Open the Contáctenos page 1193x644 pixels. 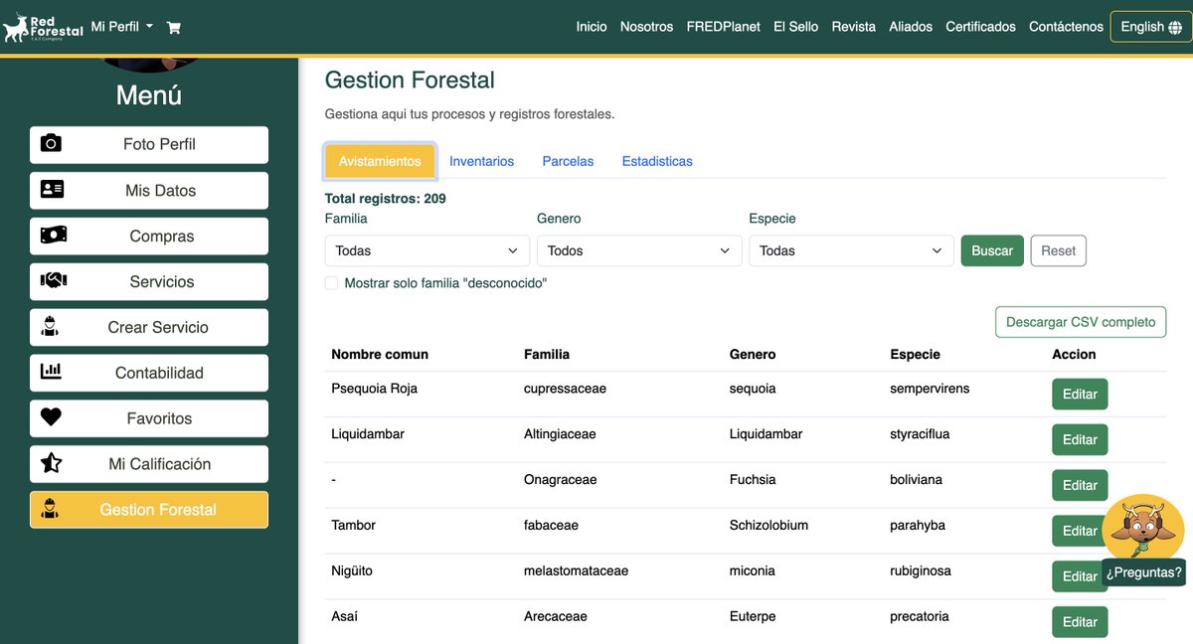[x=1066, y=27]
